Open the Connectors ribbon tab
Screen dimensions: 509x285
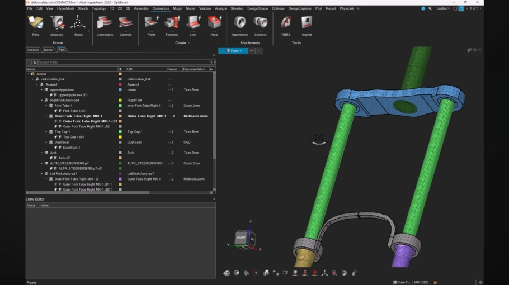161,8
